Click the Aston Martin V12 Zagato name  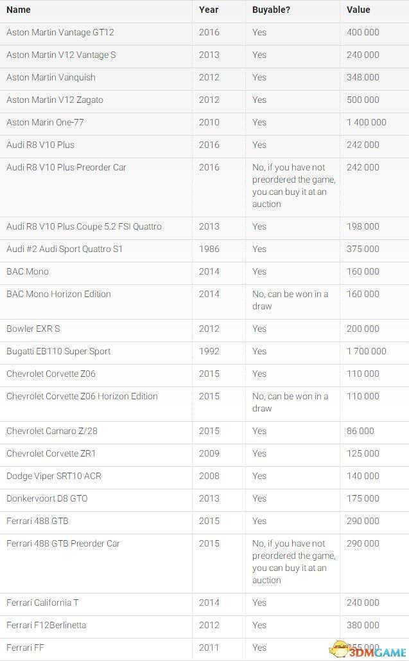[x=55, y=100]
